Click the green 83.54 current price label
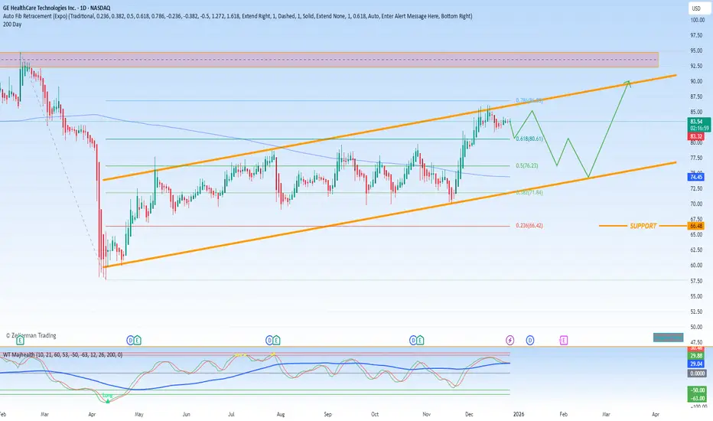 tap(699, 125)
